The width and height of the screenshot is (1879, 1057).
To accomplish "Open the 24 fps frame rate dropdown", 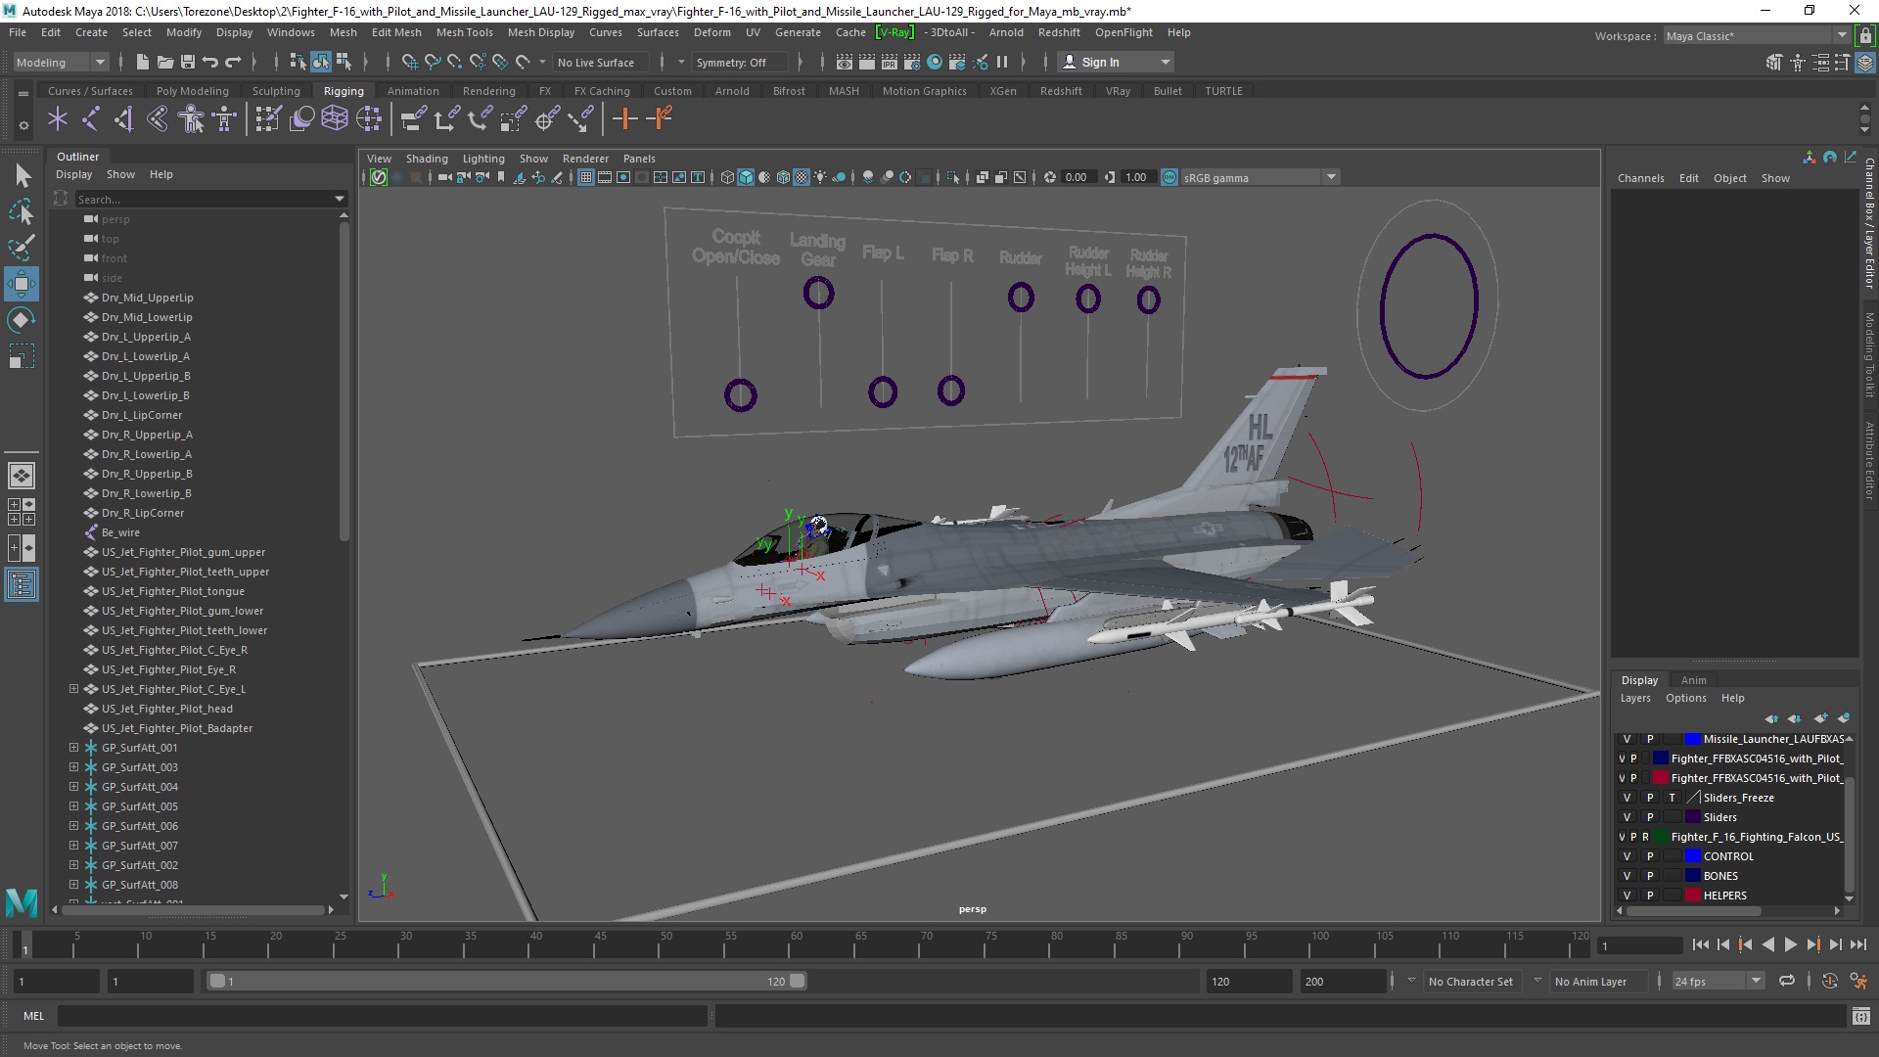I will 1717,981.
